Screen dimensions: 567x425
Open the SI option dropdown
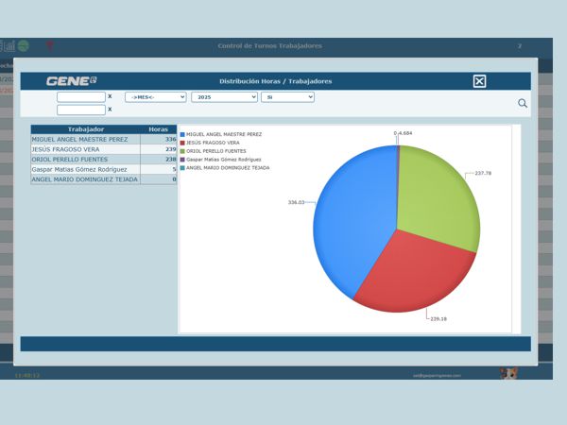click(287, 96)
